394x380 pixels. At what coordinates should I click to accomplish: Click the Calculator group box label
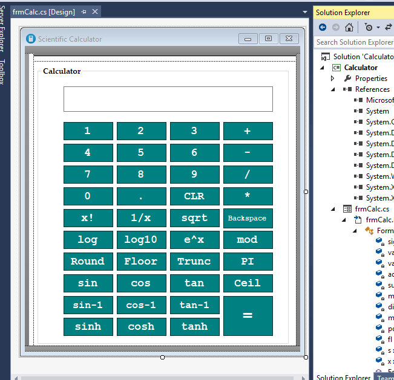tap(62, 71)
